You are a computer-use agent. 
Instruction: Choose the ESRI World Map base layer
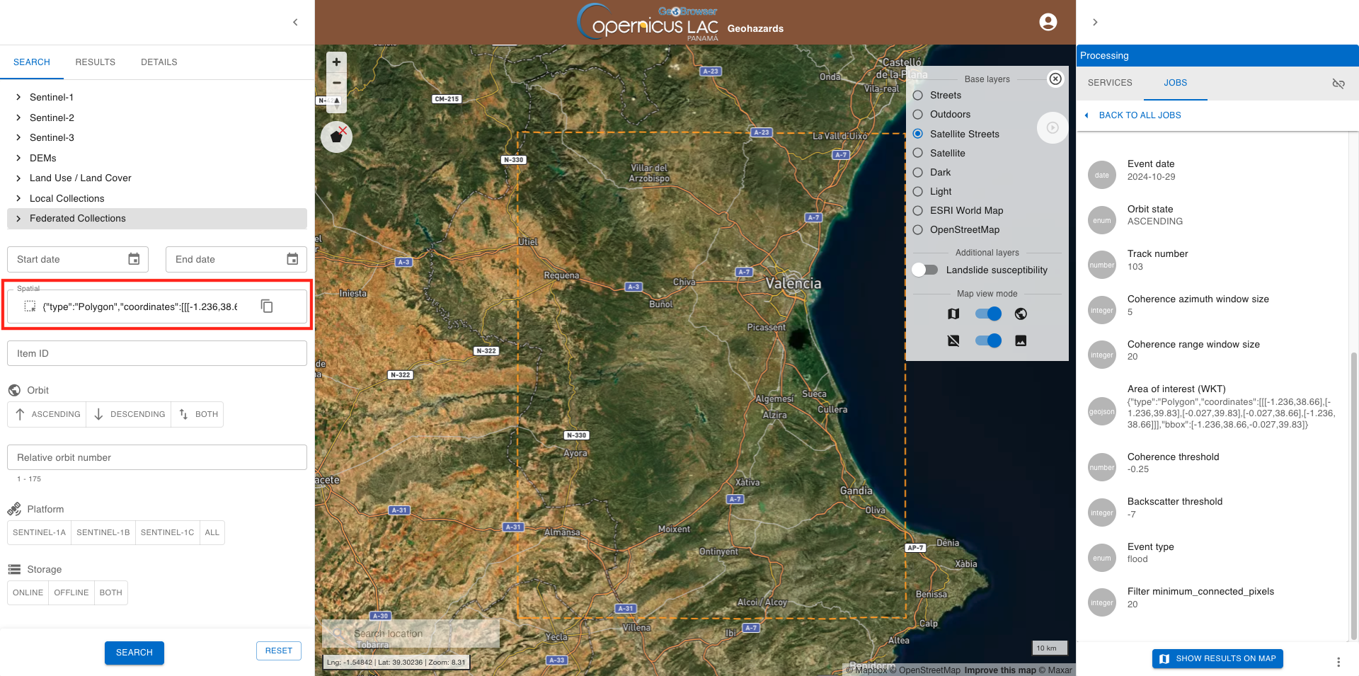(x=918, y=210)
